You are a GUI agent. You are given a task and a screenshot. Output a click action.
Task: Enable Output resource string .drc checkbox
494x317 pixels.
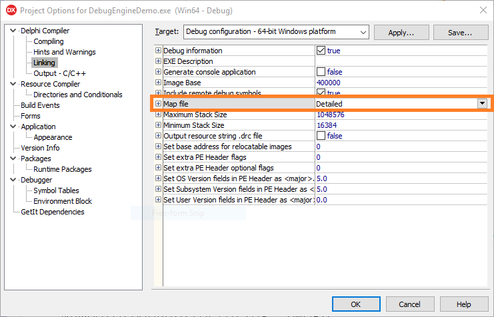321,136
